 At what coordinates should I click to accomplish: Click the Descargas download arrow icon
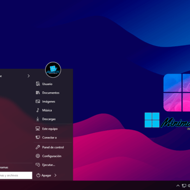(x=38, y=119)
